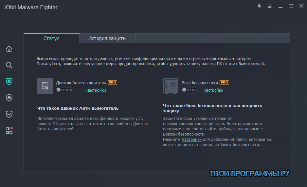Open the Scan magnifier icon in sidebar
Screen dimensions: 307x187
click(x=9, y=65)
